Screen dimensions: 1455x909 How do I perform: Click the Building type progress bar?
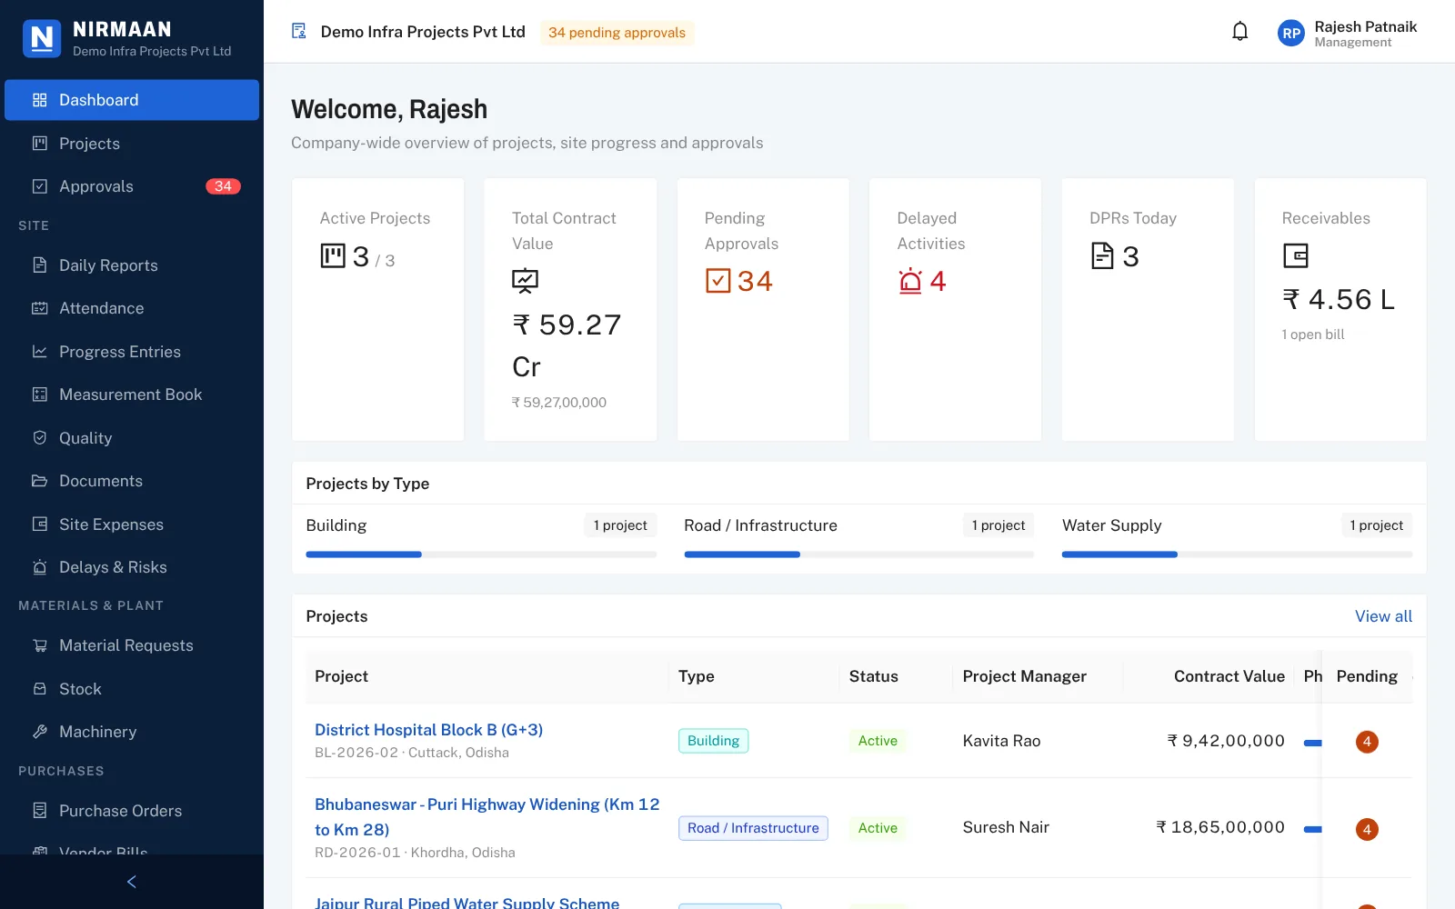point(481,554)
